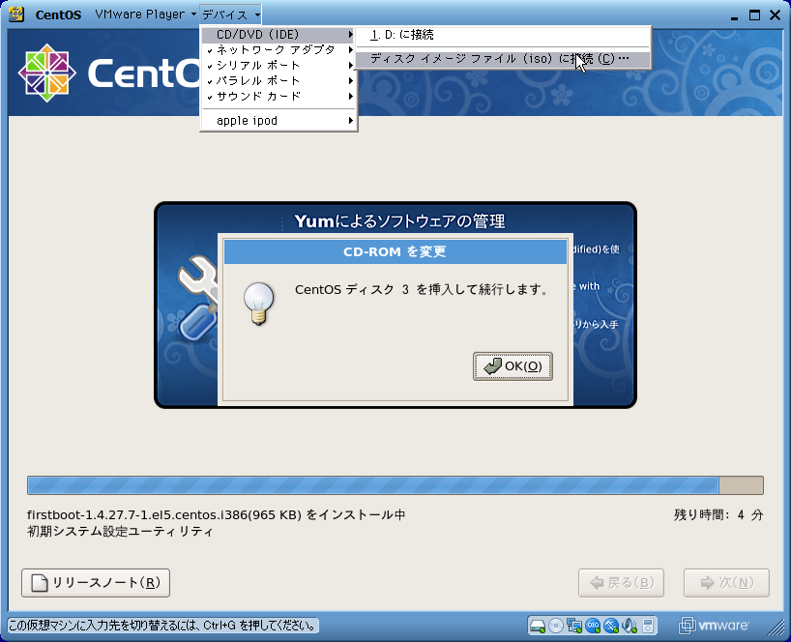Select '1. D: に接続' option
This screenshot has height=642, width=791.
coord(503,35)
